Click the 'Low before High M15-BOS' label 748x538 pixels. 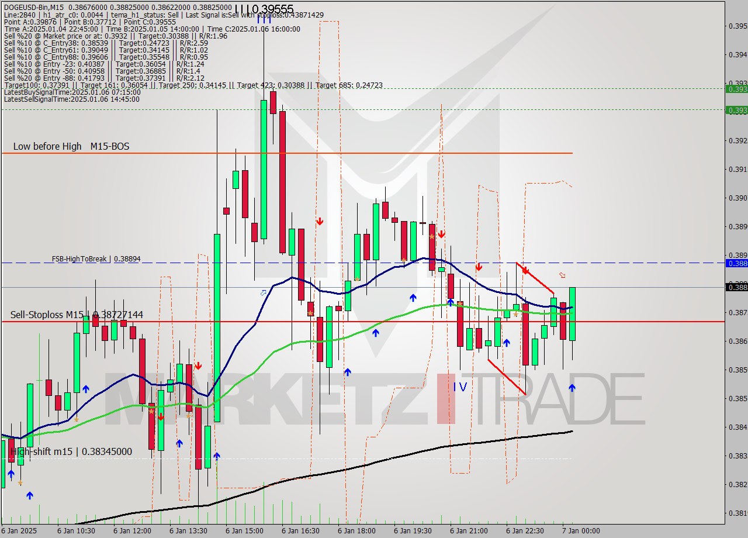[x=71, y=146]
